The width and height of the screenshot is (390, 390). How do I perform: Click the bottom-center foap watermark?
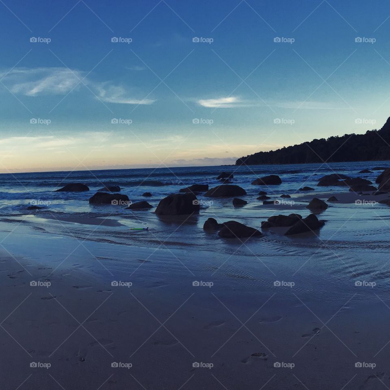[203, 365]
